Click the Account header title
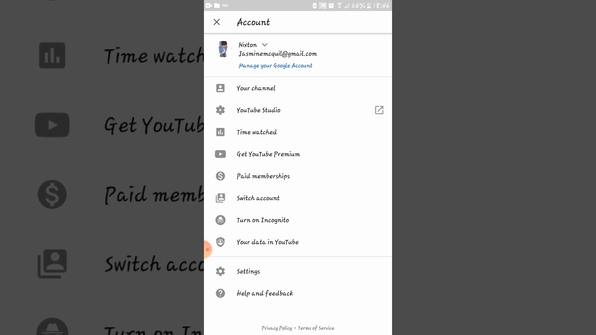Image resolution: width=596 pixels, height=335 pixels. [x=253, y=22]
